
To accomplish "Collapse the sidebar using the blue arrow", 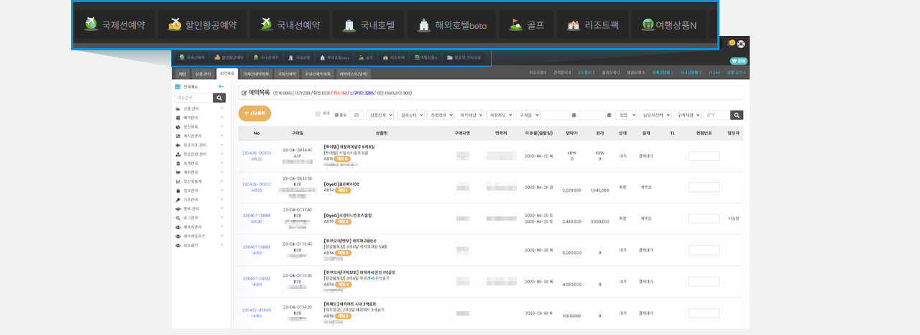I will [221, 86].
